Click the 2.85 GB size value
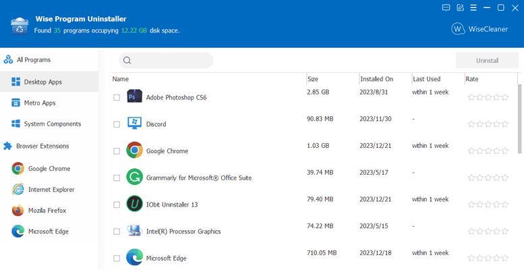This screenshot has width=524, height=270. (318, 92)
